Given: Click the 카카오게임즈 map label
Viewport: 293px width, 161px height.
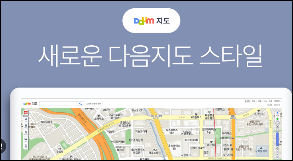Looking at the screenshot, I should pyautogui.click(x=136, y=141).
